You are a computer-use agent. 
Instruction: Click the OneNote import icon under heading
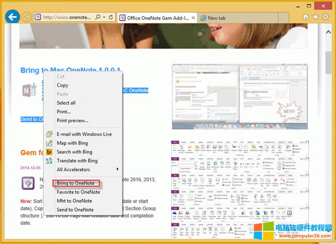click(x=29, y=90)
